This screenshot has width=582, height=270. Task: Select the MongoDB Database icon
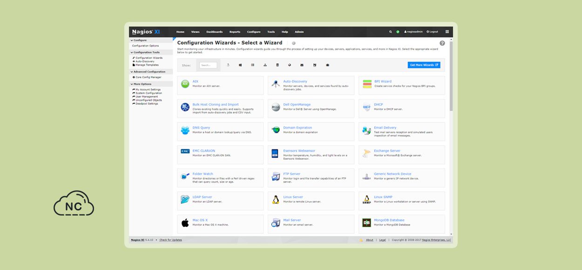pos(367,223)
